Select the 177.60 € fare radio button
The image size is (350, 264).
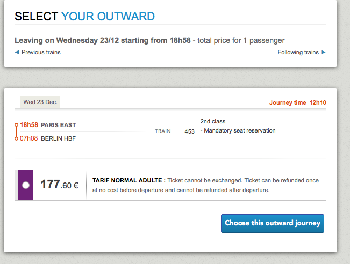(x=26, y=185)
